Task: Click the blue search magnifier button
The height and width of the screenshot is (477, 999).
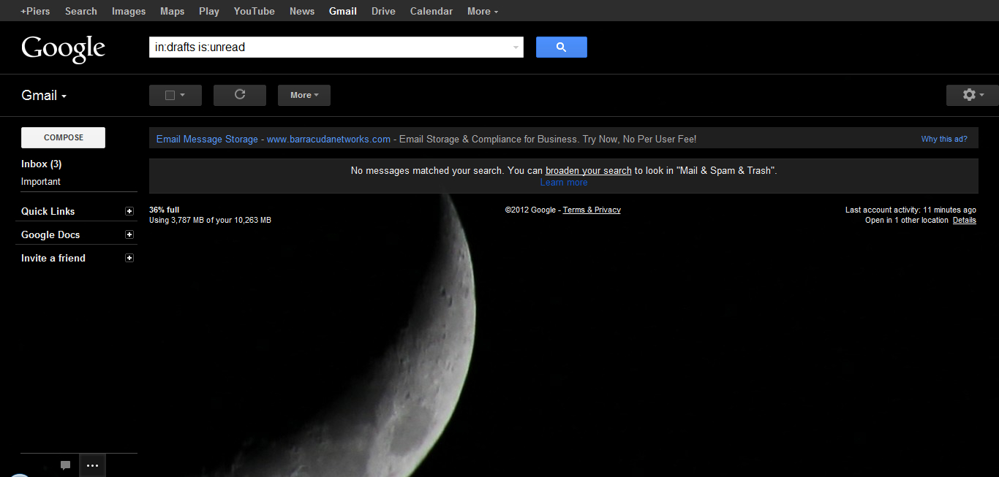Action: (x=561, y=47)
